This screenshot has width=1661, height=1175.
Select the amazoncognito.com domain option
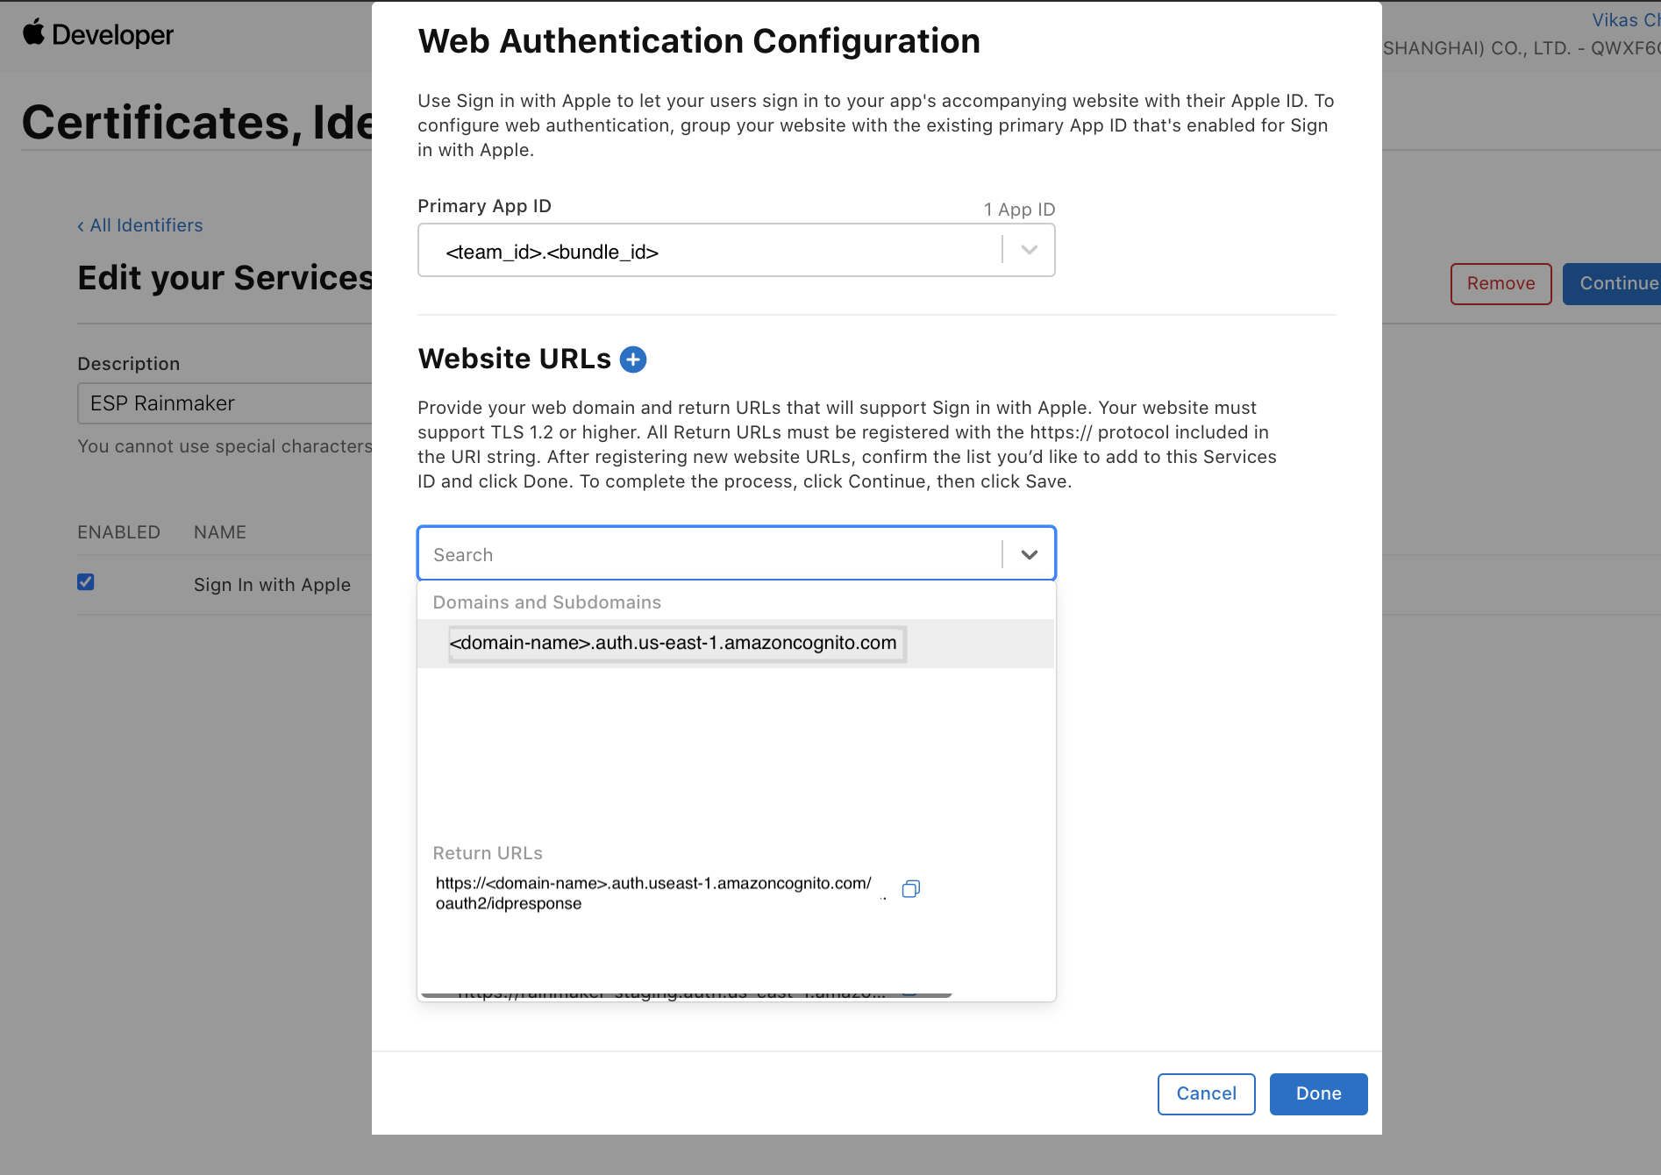[x=674, y=643]
